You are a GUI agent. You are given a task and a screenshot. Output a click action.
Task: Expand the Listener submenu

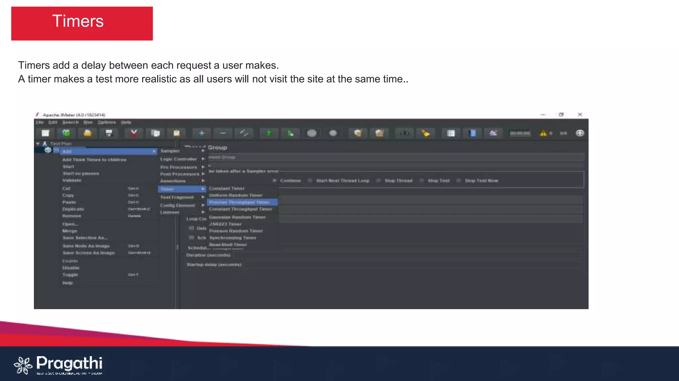point(182,212)
